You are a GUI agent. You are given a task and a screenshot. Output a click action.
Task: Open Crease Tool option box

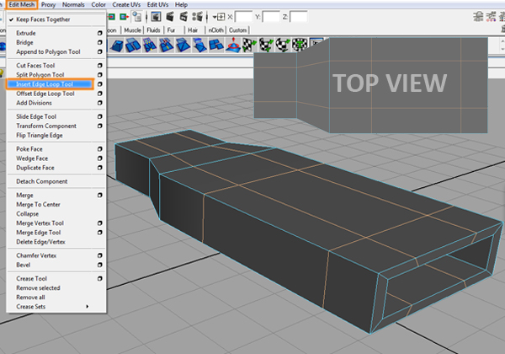(100, 278)
